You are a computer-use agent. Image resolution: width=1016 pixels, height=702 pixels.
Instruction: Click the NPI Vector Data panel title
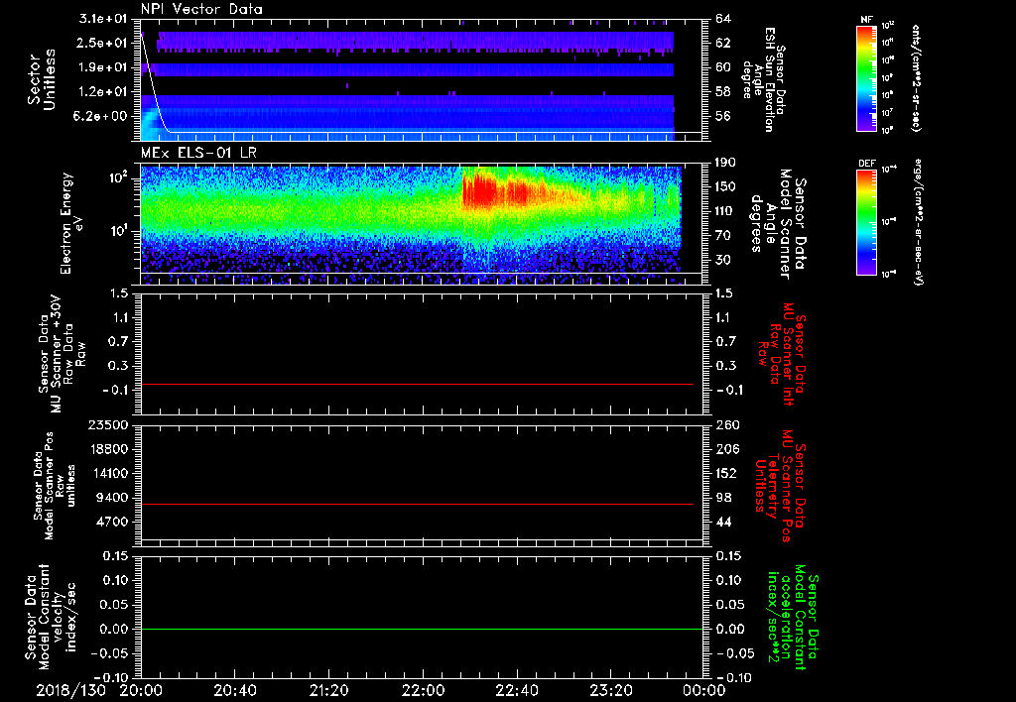pyautogui.click(x=201, y=9)
